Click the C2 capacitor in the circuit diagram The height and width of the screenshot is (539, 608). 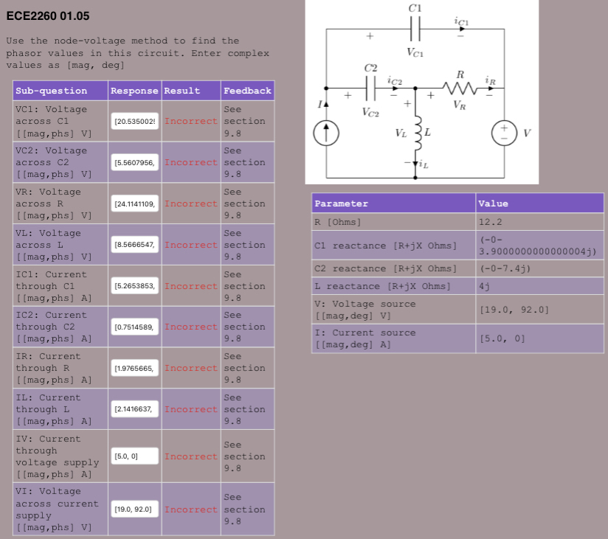[x=370, y=88]
